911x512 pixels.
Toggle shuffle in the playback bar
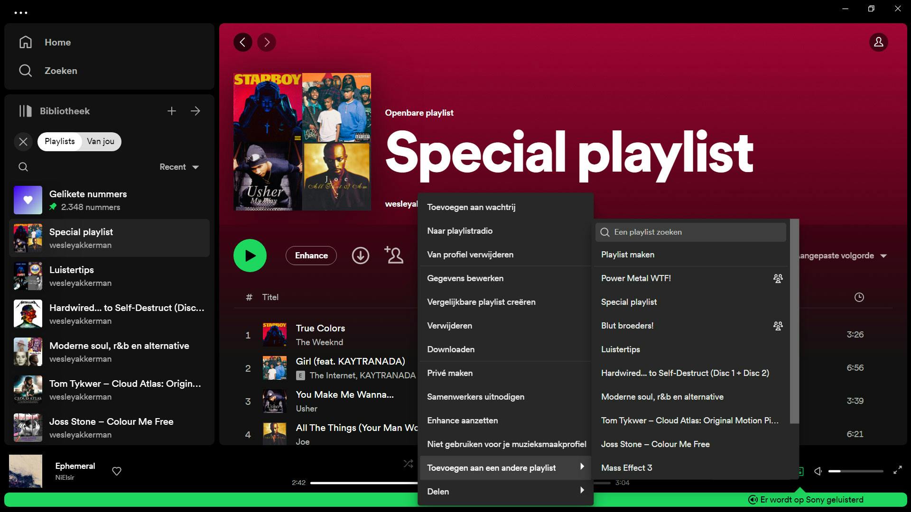pos(408,464)
